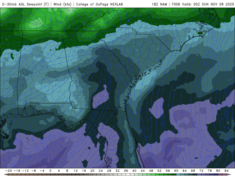Click the 24 label on the color scale
235x176 pixels.
(101, 171)
